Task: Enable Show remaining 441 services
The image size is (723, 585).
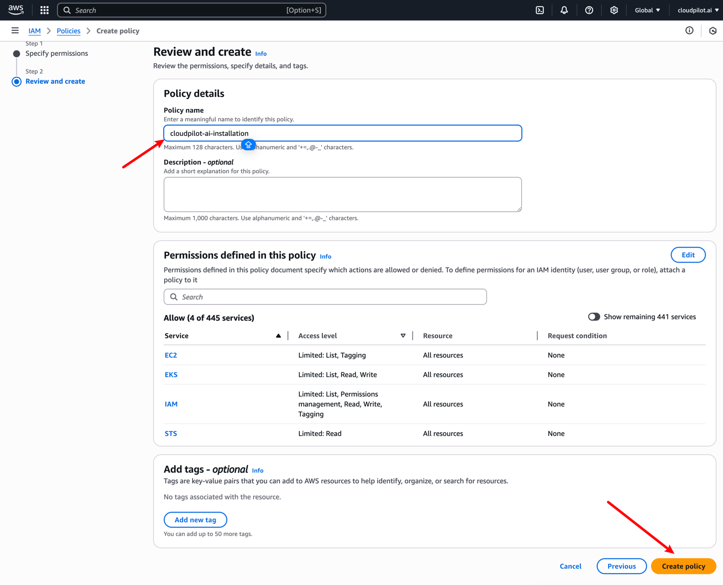Action: pos(594,316)
